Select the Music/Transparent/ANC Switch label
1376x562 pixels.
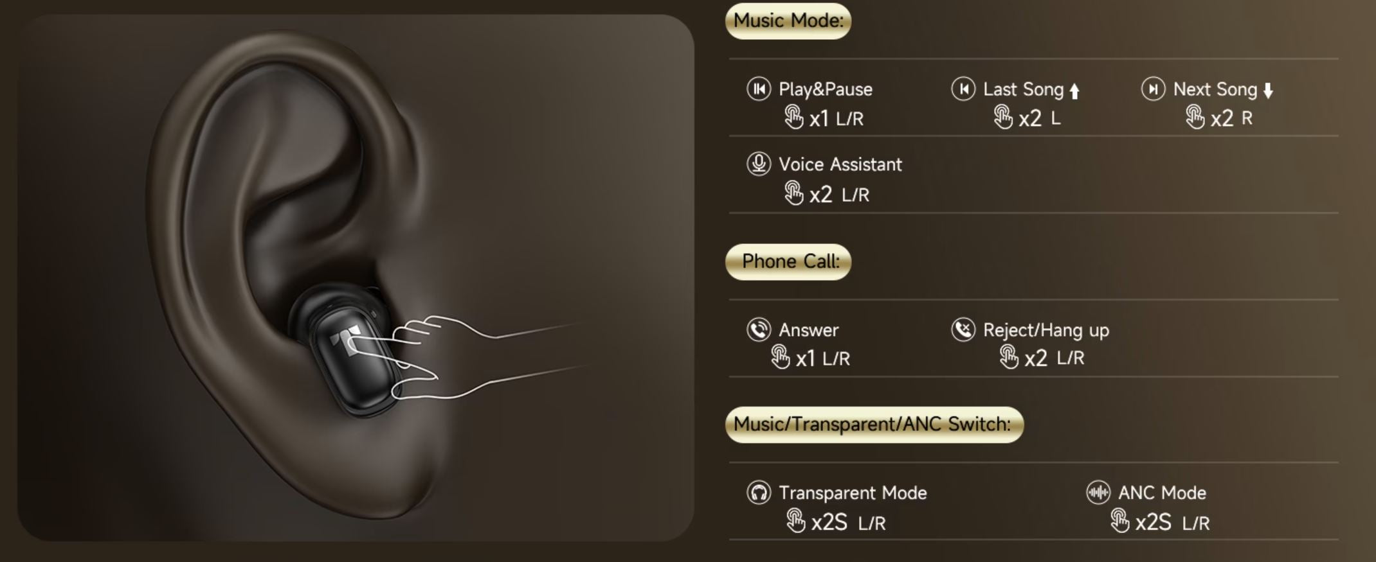point(874,425)
